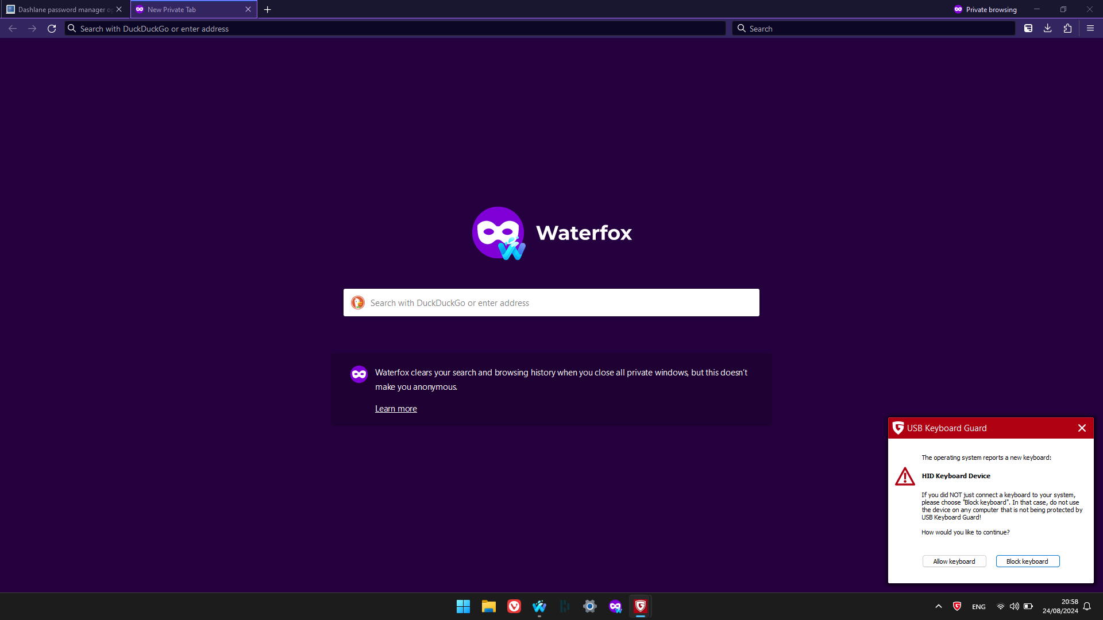This screenshot has width=1103, height=620.
Task: Open a new tab with plus button
Action: 267,10
